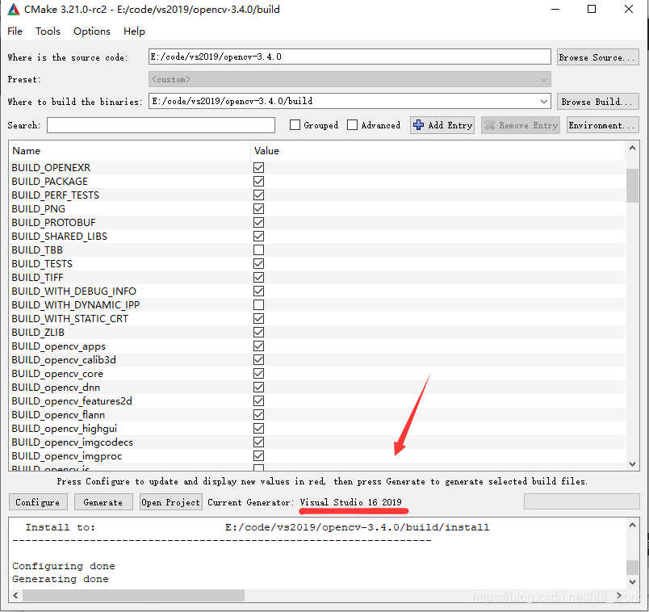The width and height of the screenshot is (649, 612).
Task: Click output log scroll-left arrow
Action: pyautogui.click(x=15, y=595)
